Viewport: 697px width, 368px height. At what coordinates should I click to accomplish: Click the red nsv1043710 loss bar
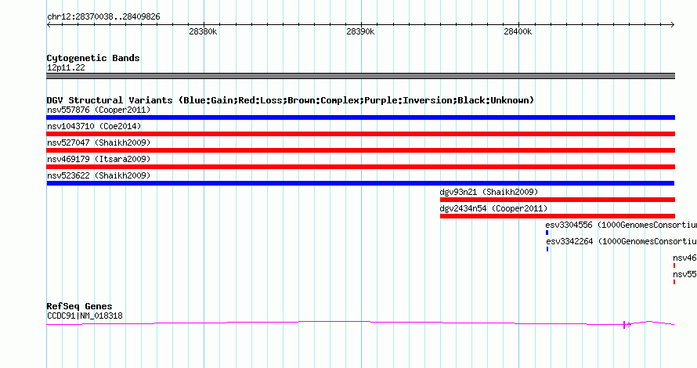(x=360, y=134)
